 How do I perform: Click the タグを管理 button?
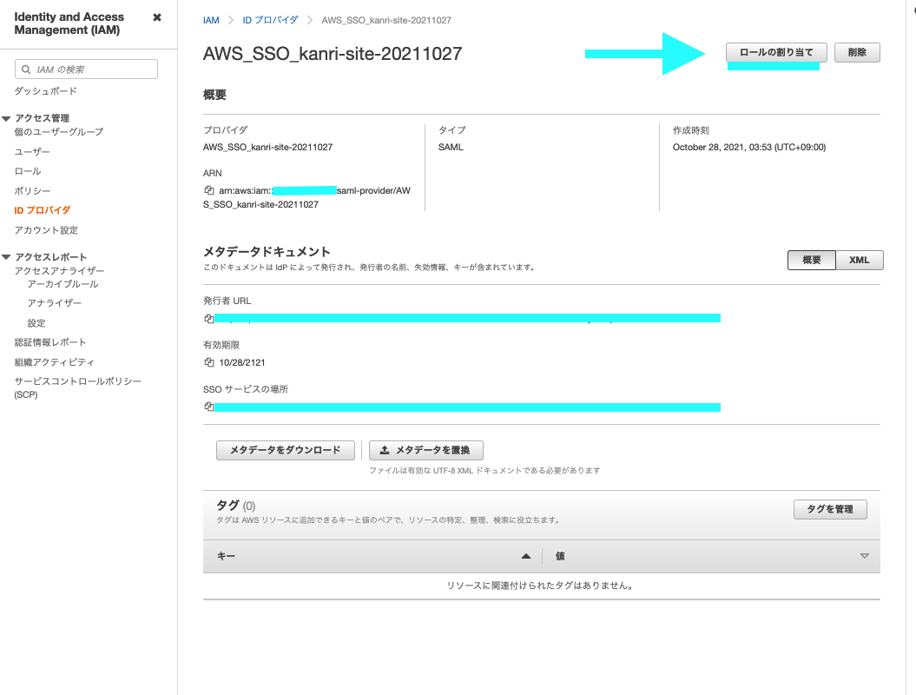(x=830, y=509)
